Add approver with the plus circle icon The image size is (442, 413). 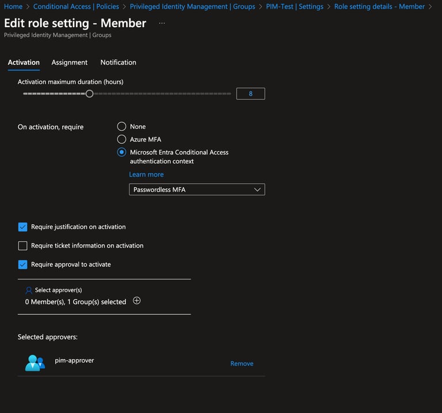(137, 301)
